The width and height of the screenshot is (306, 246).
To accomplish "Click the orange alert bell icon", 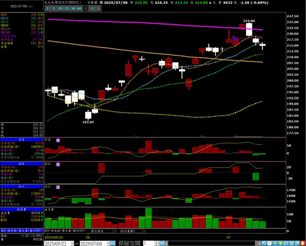I will [x=303, y=243].
